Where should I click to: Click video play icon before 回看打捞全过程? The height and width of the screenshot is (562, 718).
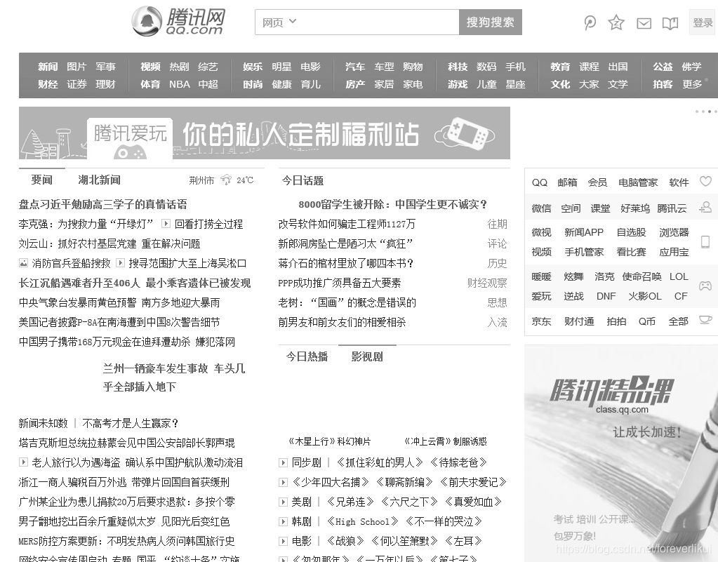click(166, 224)
